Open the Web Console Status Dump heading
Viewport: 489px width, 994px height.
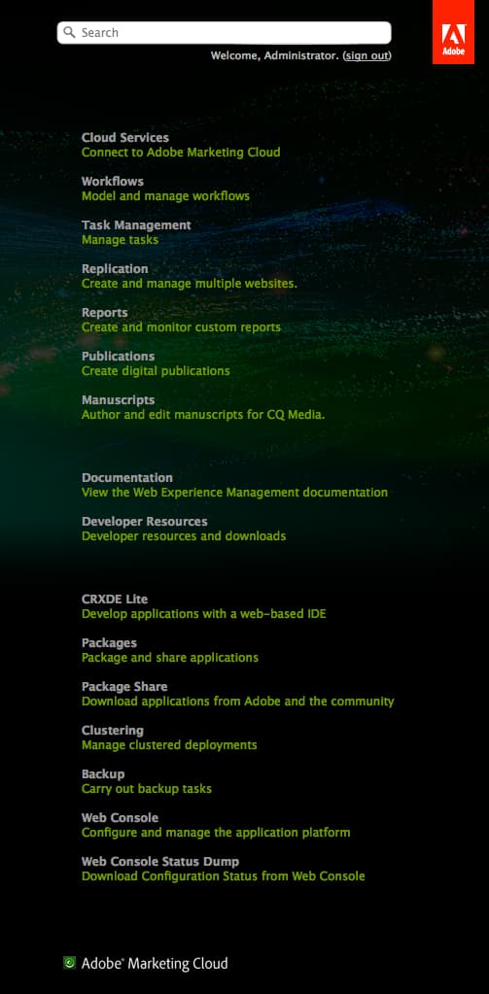point(160,862)
